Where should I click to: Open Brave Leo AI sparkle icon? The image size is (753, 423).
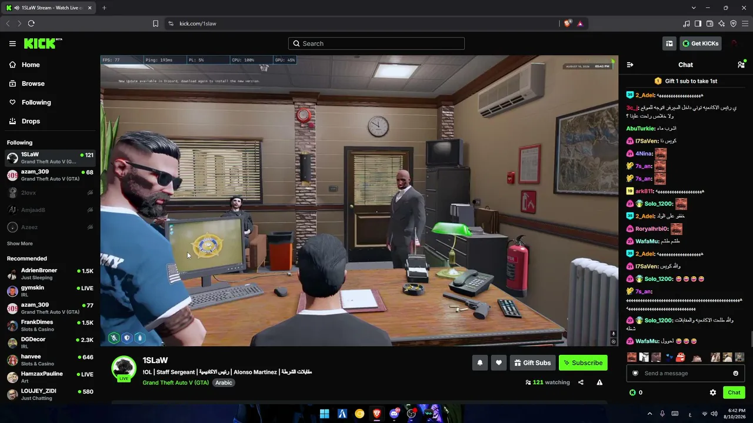click(721, 23)
